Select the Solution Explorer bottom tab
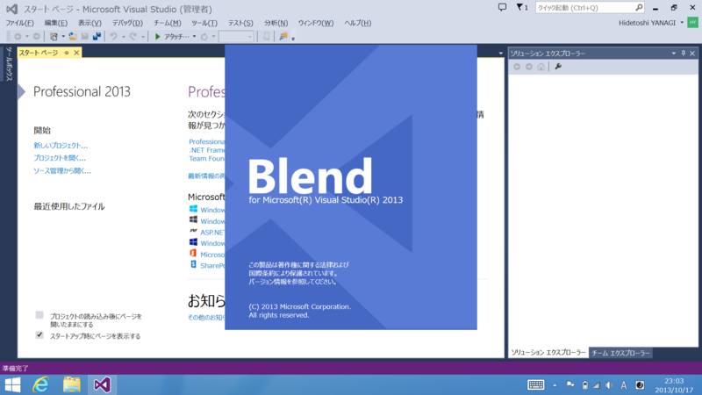The height and width of the screenshot is (395, 702). (x=548, y=353)
